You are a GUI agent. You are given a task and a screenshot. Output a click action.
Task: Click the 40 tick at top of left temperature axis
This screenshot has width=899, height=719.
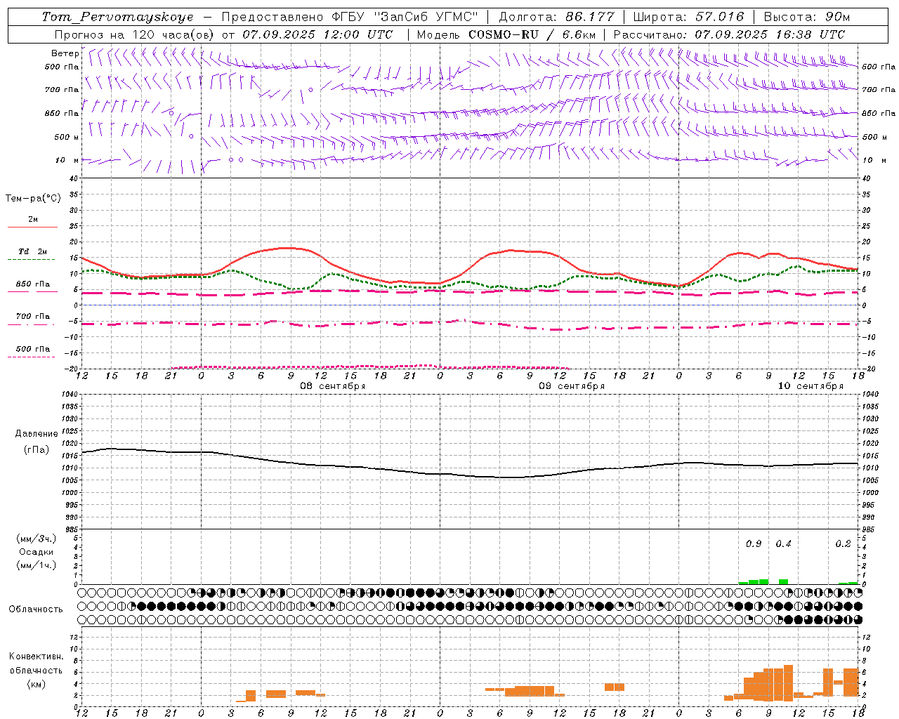click(74, 178)
